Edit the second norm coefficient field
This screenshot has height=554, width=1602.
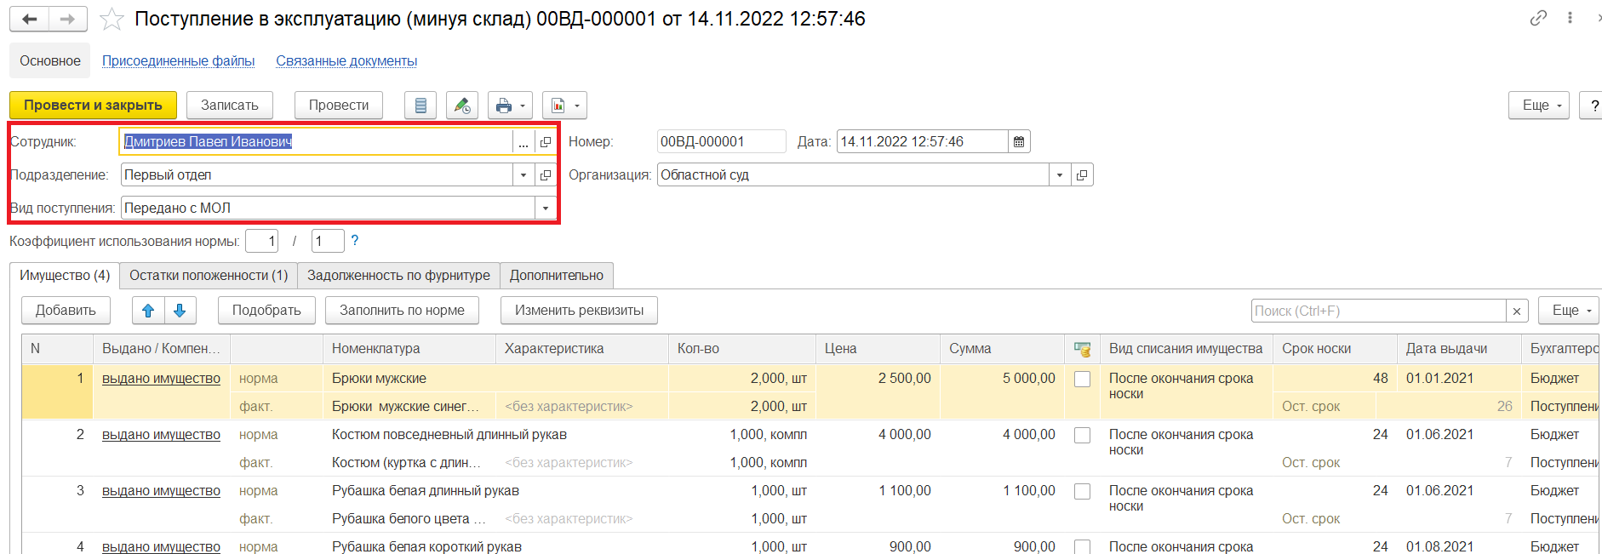[x=328, y=242]
